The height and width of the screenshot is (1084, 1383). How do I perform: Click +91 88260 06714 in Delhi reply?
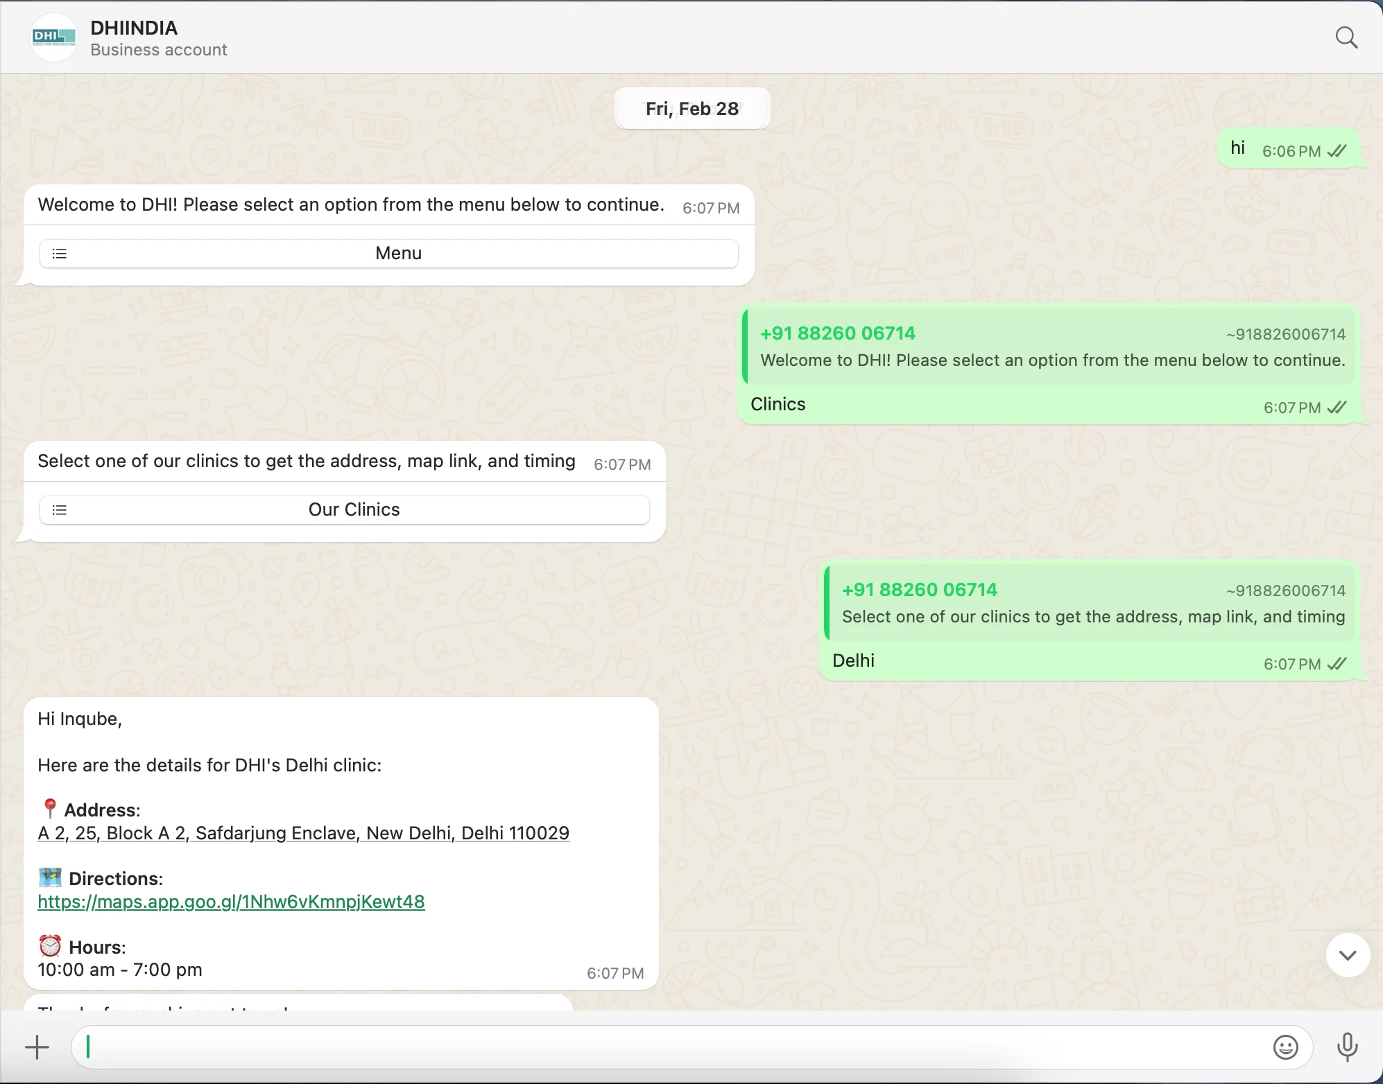[x=919, y=590]
